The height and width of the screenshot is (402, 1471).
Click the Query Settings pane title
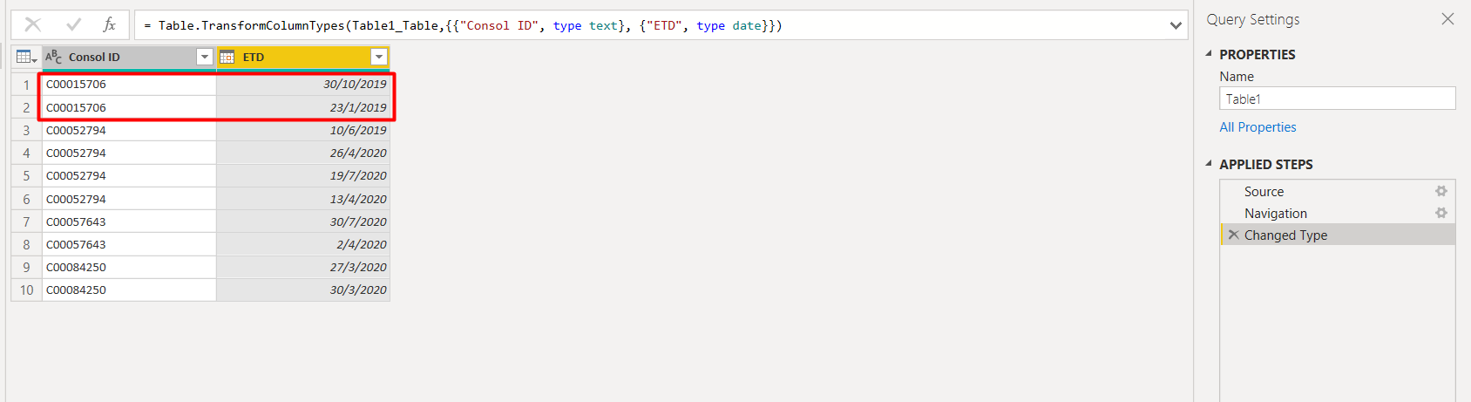tap(1253, 19)
